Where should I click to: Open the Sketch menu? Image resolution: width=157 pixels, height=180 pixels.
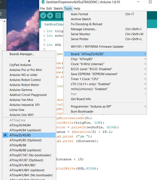pos(58,8)
